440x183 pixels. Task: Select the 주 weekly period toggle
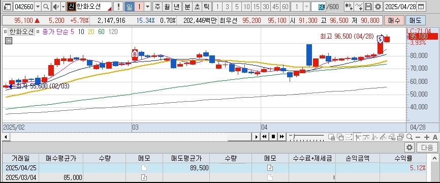click(158, 7)
